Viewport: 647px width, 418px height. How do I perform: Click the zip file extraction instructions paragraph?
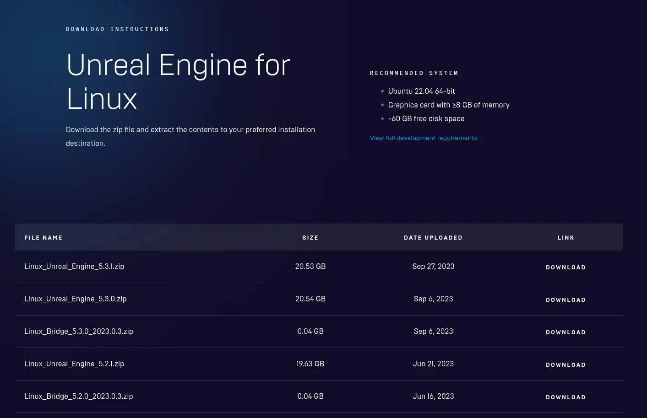(190, 136)
